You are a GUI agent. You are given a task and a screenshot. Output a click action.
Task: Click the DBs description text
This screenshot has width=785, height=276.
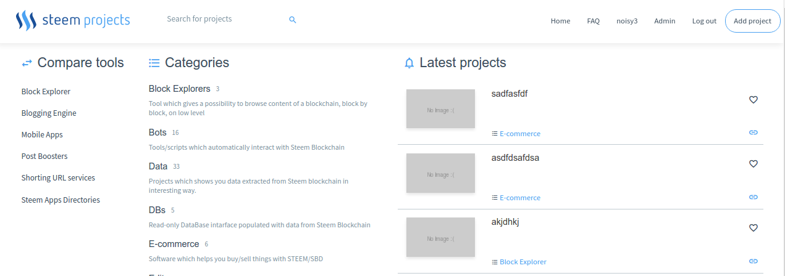pos(259,225)
